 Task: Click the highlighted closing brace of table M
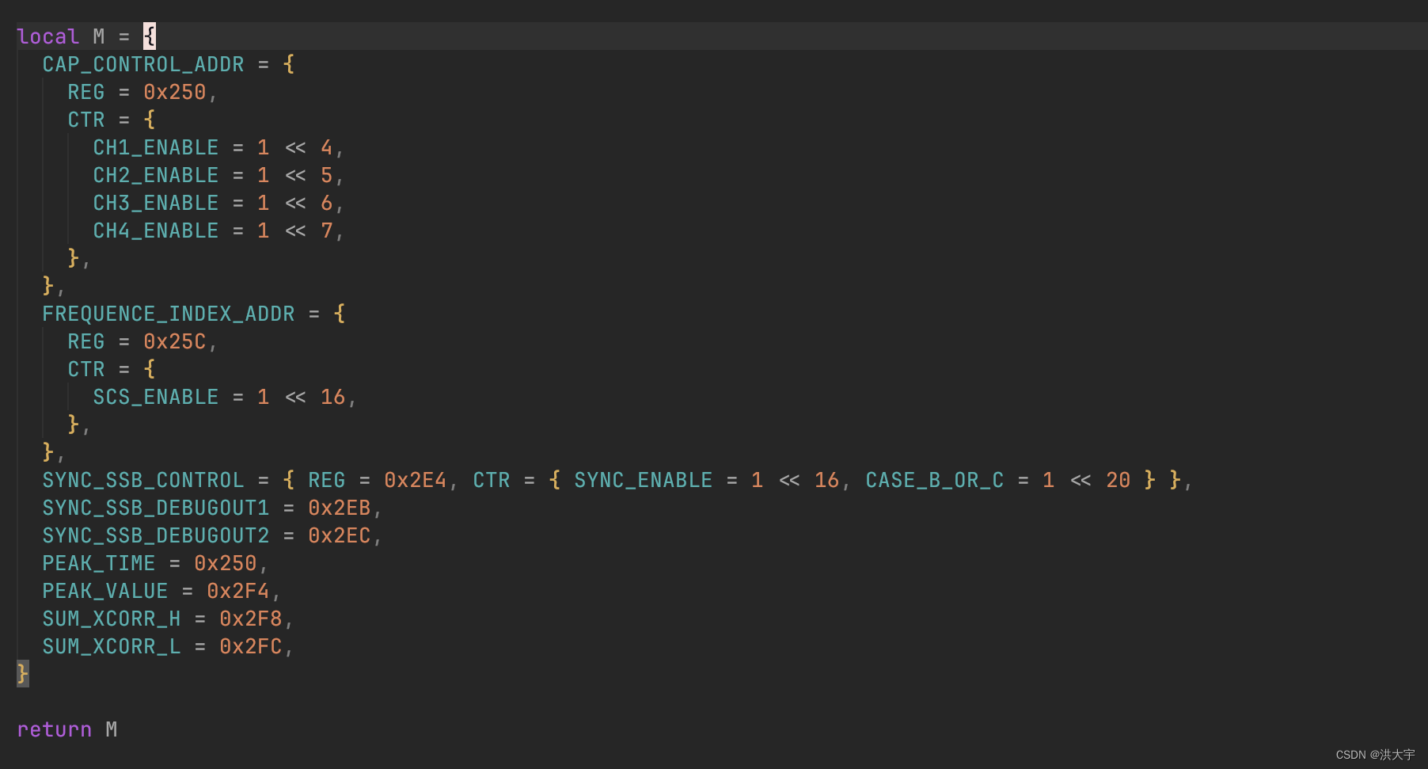23,674
